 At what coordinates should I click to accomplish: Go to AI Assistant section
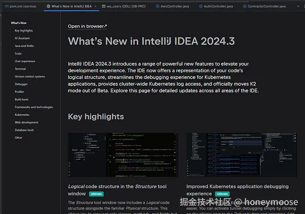(x=22, y=38)
